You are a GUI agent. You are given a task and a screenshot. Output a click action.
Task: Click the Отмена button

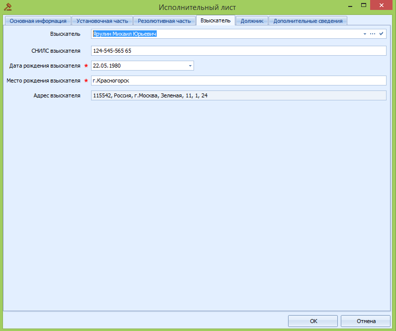(366, 321)
